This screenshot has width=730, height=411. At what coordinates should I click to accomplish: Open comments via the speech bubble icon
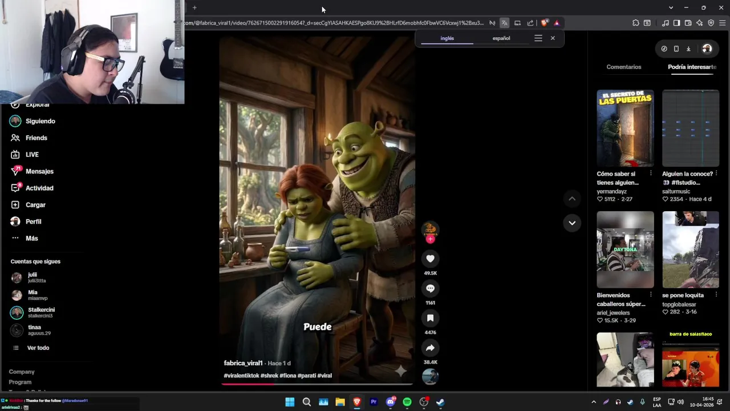[430, 288]
